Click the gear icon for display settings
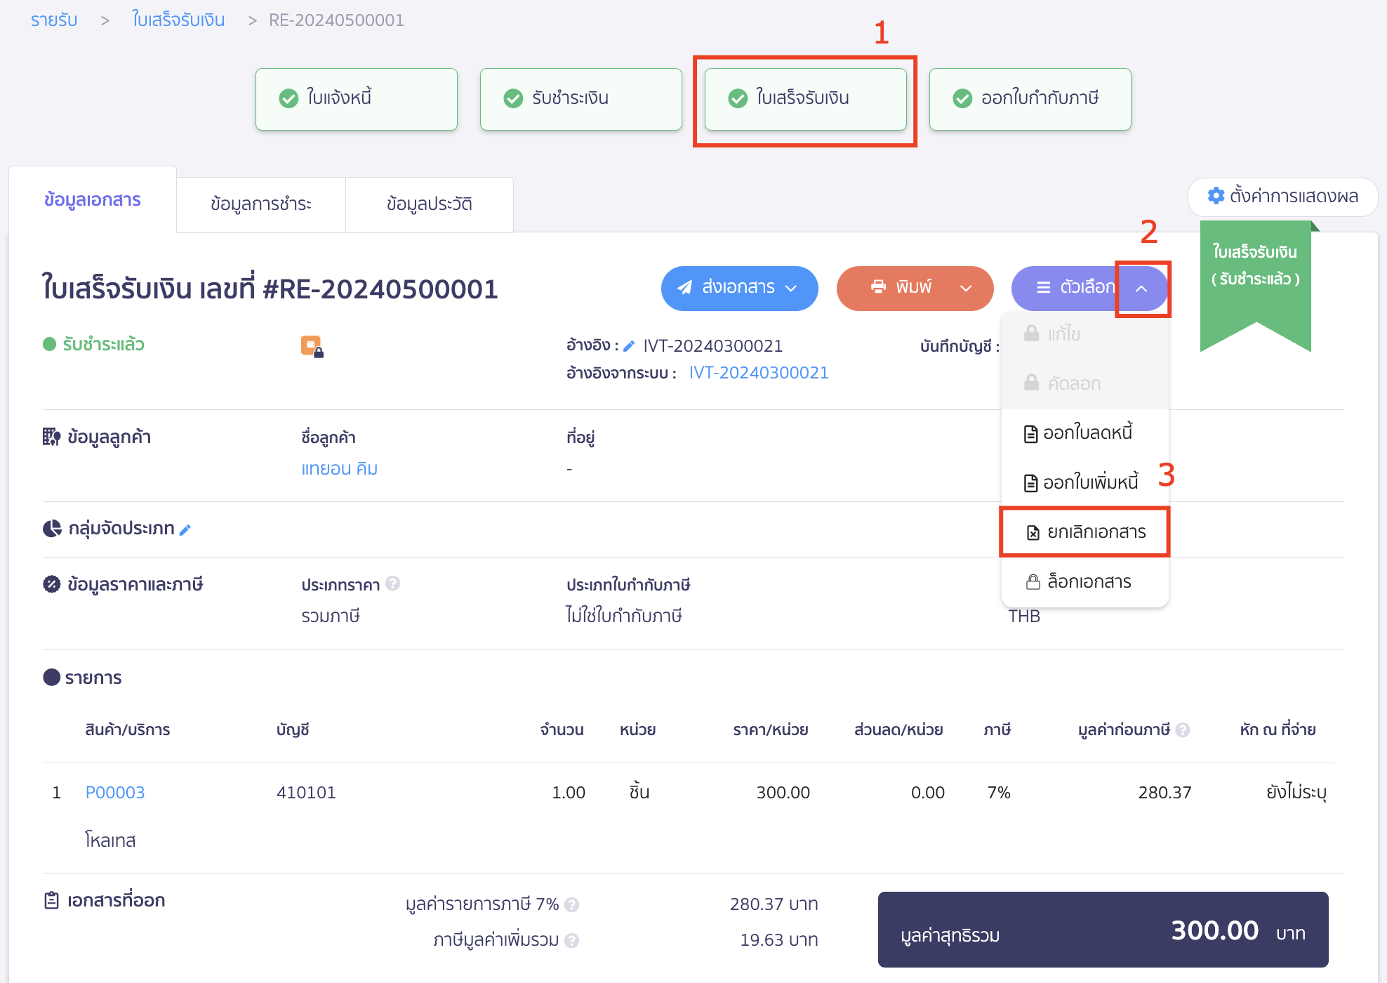 1216,196
